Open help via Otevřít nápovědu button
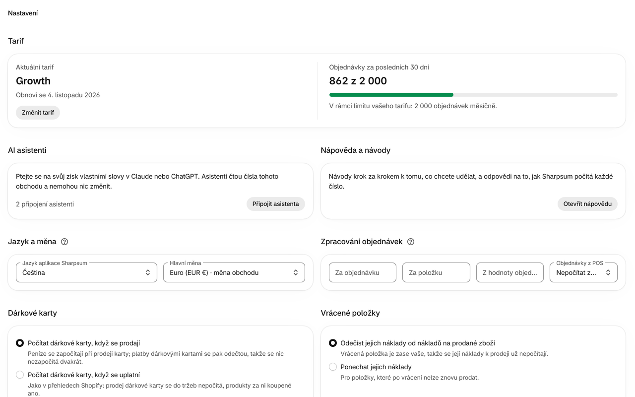The width and height of the screenshot is (635, 397). (x=587, y=204)
